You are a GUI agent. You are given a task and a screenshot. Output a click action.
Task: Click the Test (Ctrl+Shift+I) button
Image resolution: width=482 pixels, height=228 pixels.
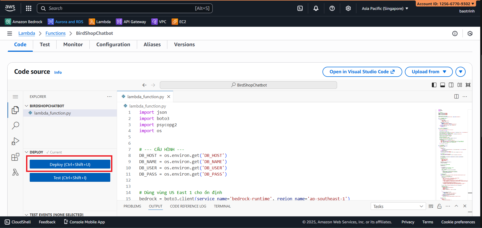70,178
